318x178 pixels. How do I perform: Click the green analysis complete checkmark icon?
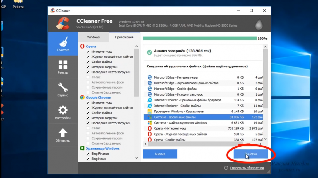(149, 52)
